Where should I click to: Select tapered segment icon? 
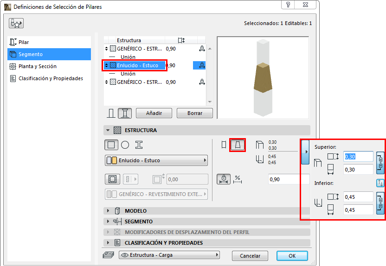coord(238,145)
